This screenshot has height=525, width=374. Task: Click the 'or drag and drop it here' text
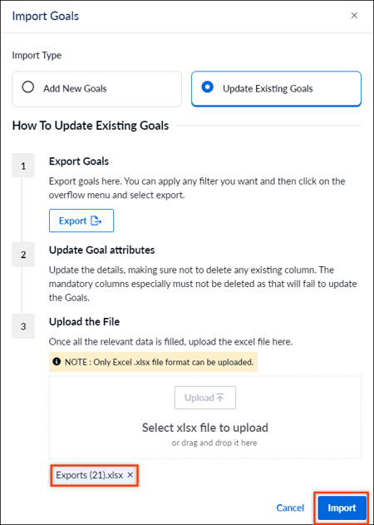click(214, 443)
